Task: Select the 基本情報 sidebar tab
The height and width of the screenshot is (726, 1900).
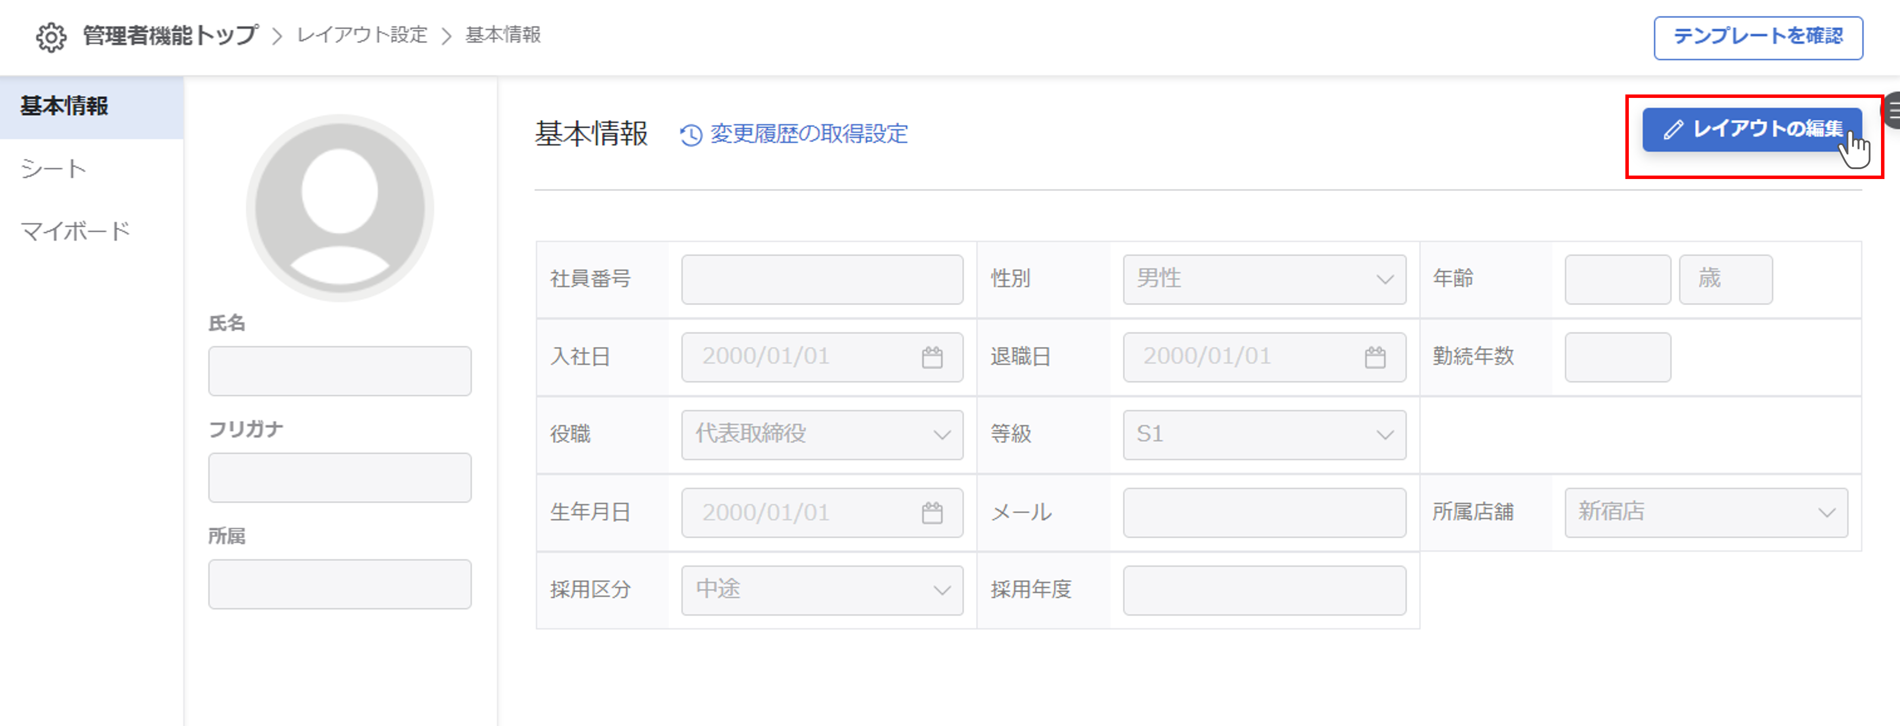Action: 64,107
